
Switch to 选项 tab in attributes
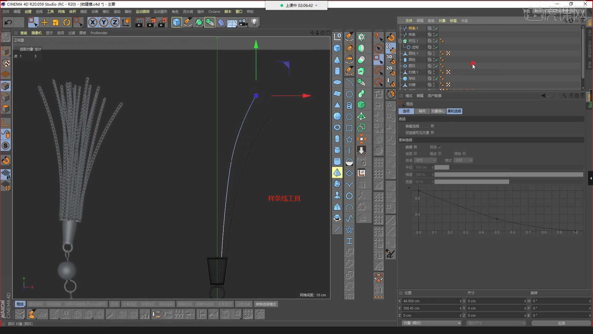pyautogui.click(x=406, y=111)
